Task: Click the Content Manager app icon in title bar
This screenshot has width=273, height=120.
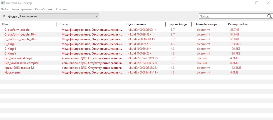Action: click(x=3, y=3)
